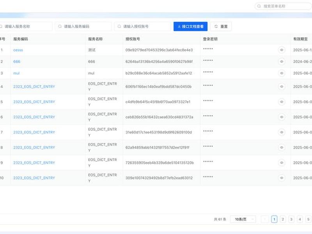The width and height of the screenshot is (312, 234).
Task: Go to pagination page 2
Action: click(x=283, y=219)
